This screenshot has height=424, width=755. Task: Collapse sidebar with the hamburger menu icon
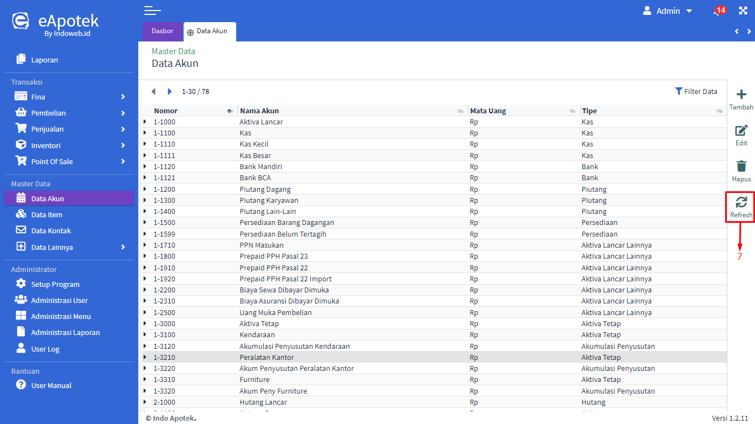click(x=152, y=11)
